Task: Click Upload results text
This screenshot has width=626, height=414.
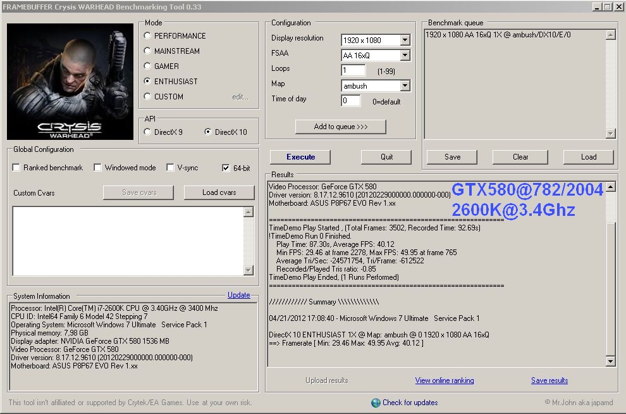Action: coord(326,380)
